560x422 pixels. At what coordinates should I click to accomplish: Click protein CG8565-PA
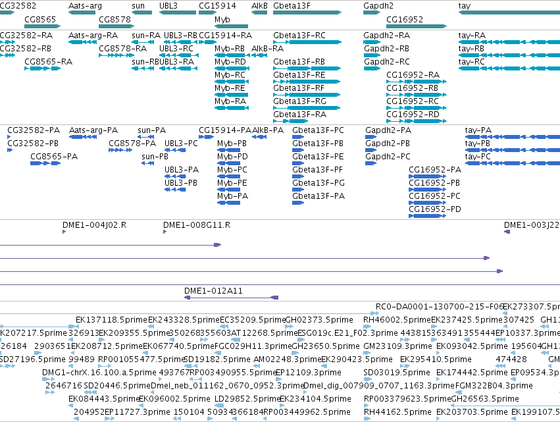click(54, 157)
